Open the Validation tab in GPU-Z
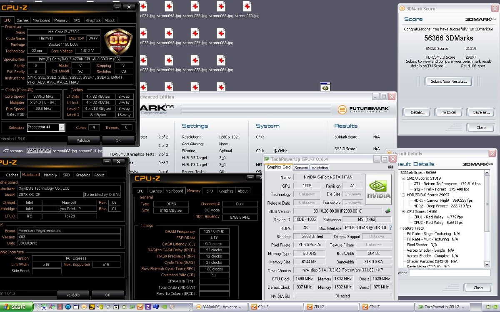The width and height of the screenshot is (500, 312). click(320, 168)
